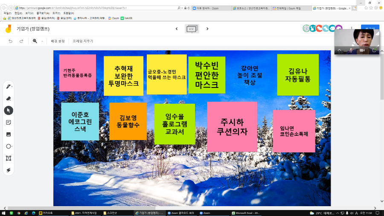The width and height of the screenshot is (384, 216).
Task: Switch to the Zoom browser tab
Action: coord(211,8)
